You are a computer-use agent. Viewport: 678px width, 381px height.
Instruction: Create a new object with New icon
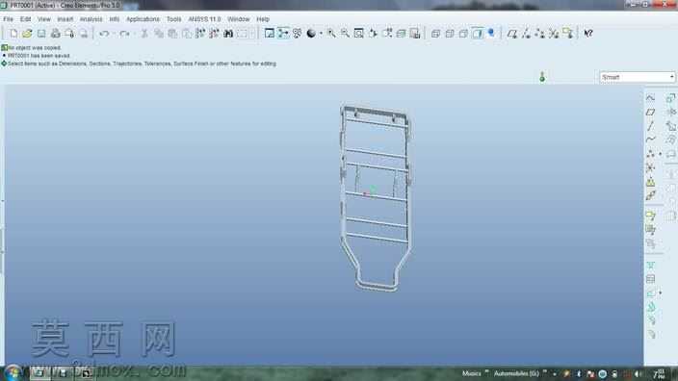click(x=13, y=34)
